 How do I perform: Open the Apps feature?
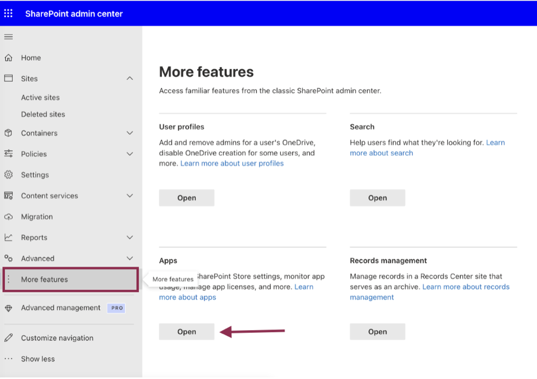(x=187, y=331)
